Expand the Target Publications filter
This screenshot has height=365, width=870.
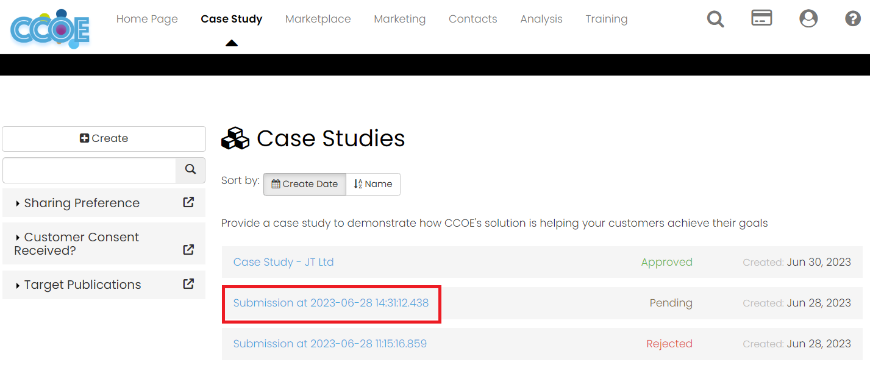[82, 285]
